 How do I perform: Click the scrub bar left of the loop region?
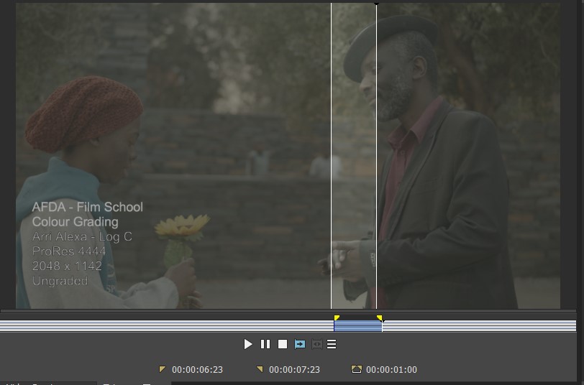click(x=165, y=326)
